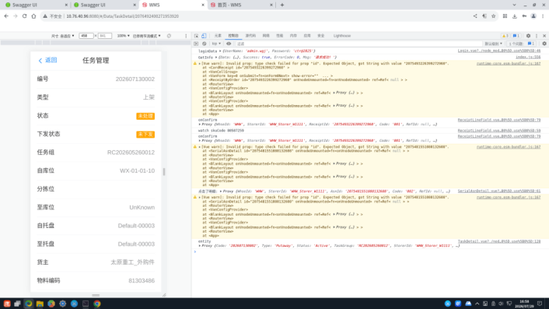Toggle the device toolbar icon in DevTools

point(204,36)
